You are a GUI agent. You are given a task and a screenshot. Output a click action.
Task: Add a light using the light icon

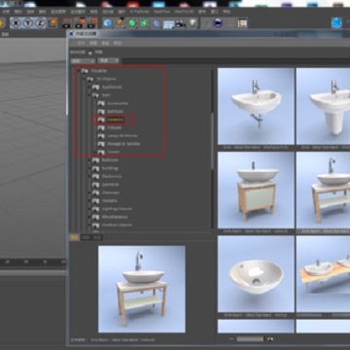[x=193, y=23]
